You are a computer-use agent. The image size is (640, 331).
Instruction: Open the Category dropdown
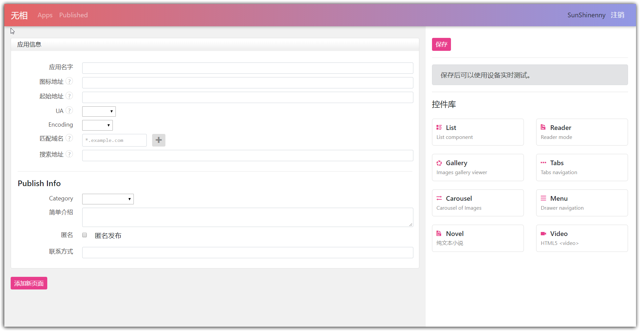pyautogui.click(x=108, y=199)
